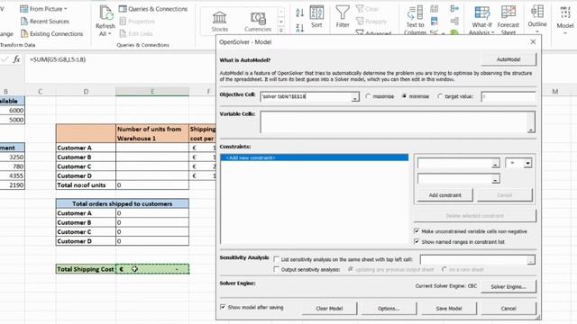
Task: Select column E header
Action: coord(152,92)
